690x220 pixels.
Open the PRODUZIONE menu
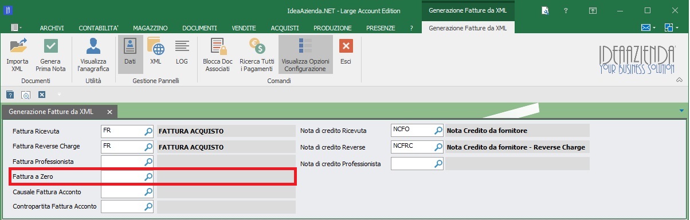click(x=333, y=27)
